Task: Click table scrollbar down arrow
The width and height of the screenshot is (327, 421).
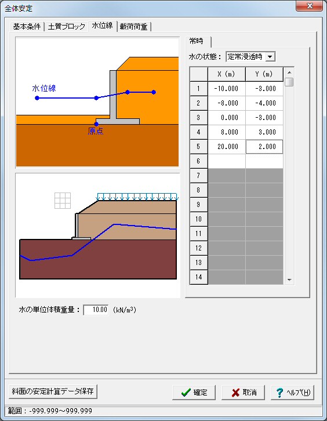Action: (x=289, y=280)
